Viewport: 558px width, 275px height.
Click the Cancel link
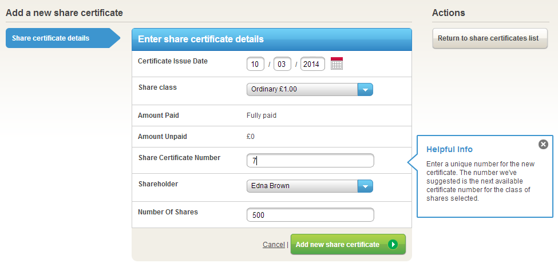click(x=274, y=245)
